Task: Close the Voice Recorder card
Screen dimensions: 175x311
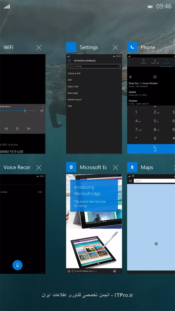Action: [x=39, y=168]
